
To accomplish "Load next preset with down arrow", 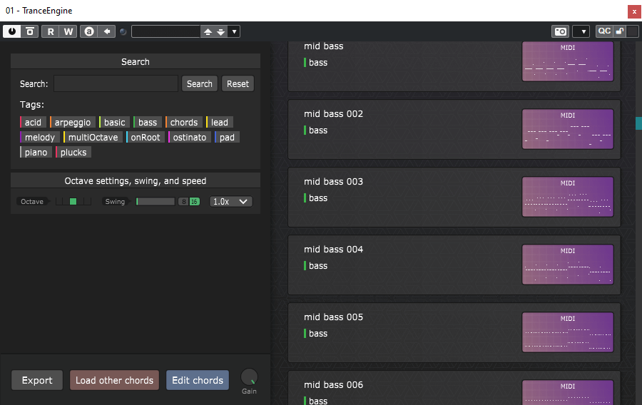I will (x=221, y=31).
